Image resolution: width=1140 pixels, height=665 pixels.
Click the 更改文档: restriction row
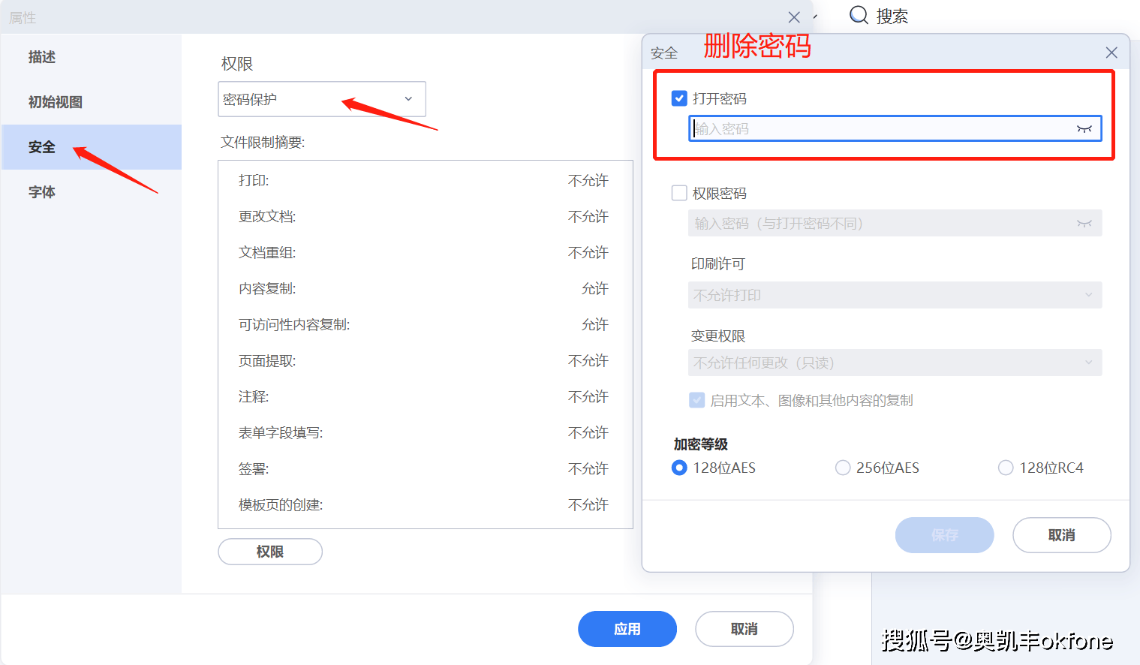click(425, 217)
